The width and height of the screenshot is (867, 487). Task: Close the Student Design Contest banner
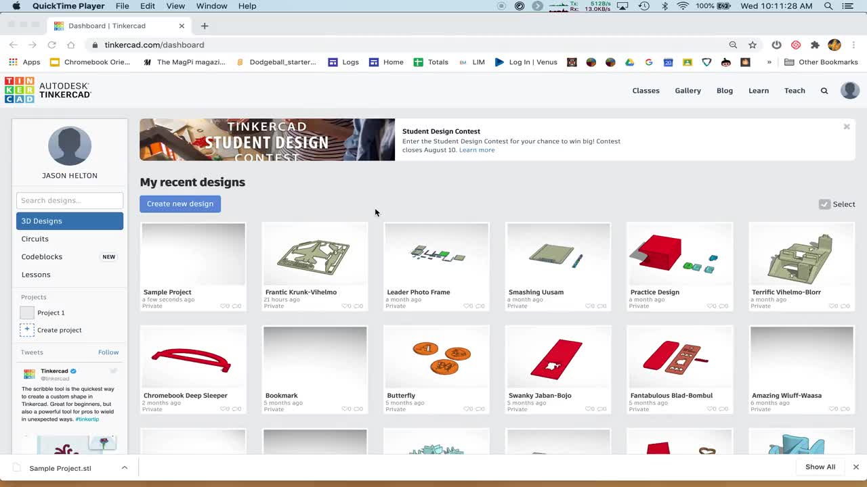click(846, 126)
